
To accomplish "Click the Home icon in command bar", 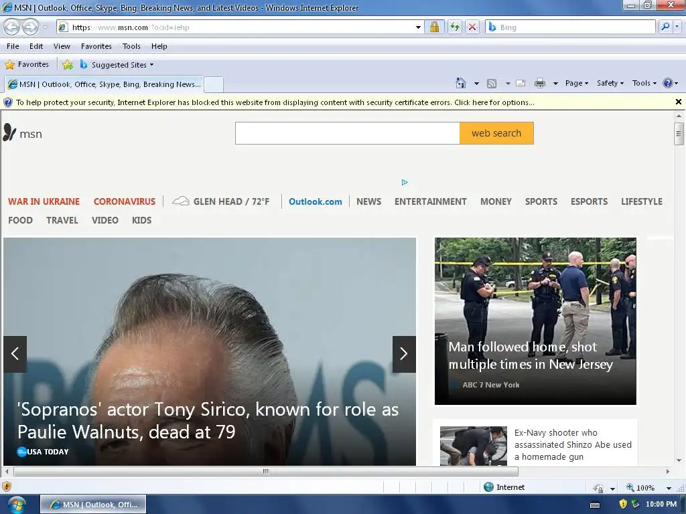I will click(x=461, y=83).
